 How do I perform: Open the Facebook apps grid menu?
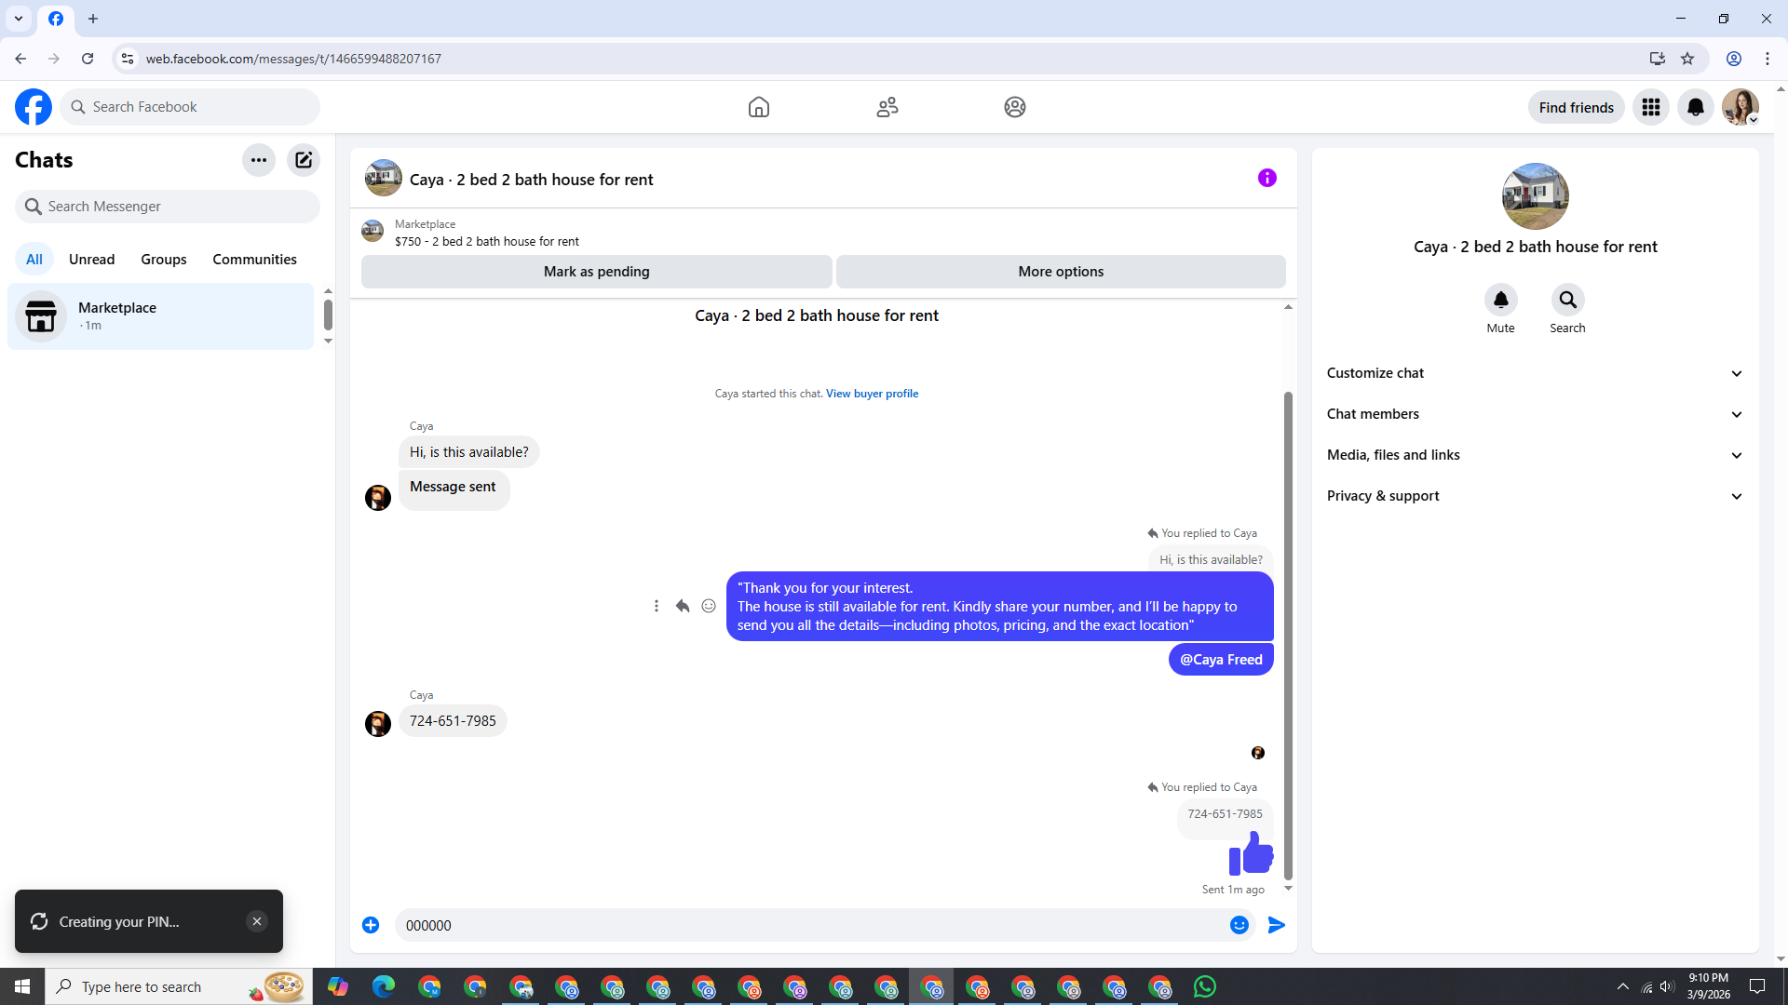(1650, 107)
